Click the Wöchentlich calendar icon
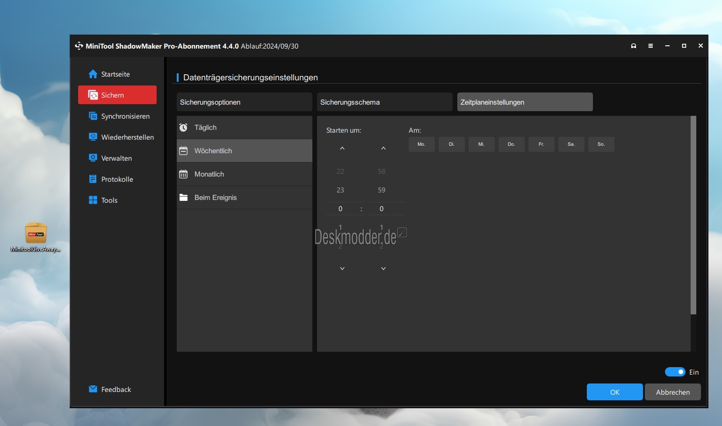The image size is (722, 426). (x=183, y=151)
